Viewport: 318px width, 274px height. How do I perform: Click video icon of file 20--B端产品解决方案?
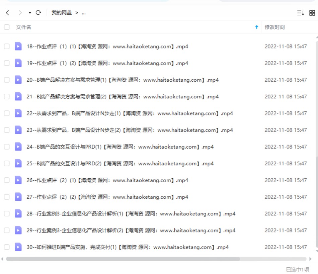[x=18, y=80]
